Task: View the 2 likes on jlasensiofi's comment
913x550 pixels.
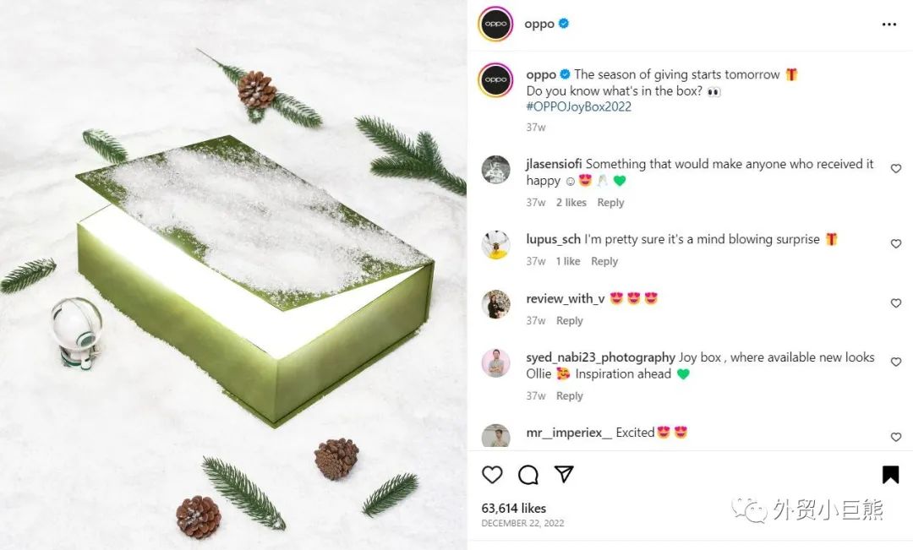Action: coord(571,203)
